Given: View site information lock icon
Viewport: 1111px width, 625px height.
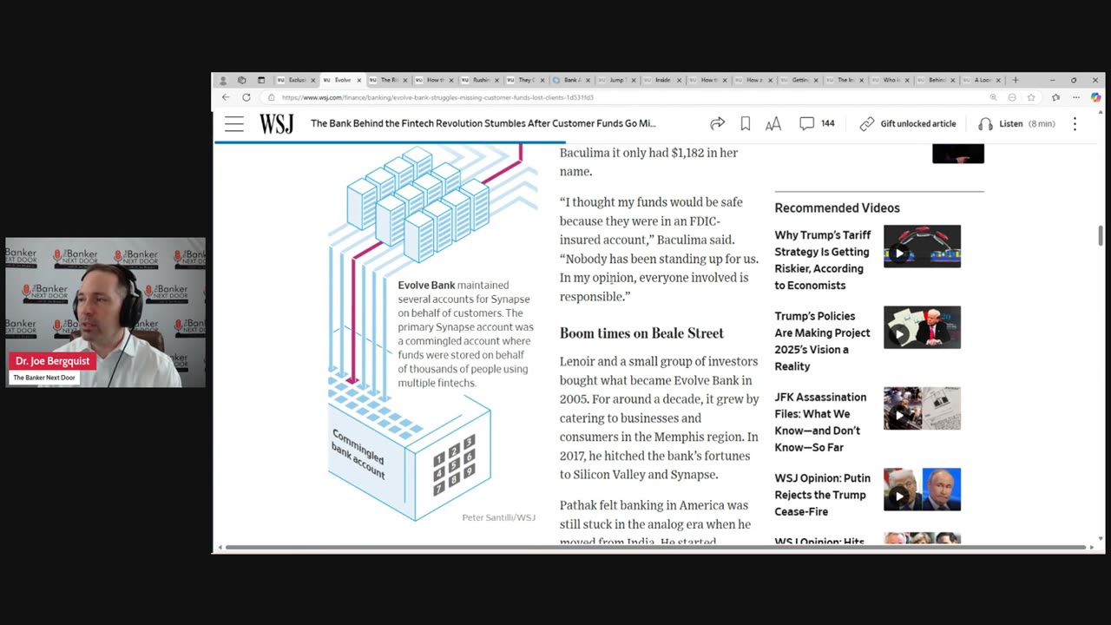Looking at the screenshot, I should click(x=272, y=97).
